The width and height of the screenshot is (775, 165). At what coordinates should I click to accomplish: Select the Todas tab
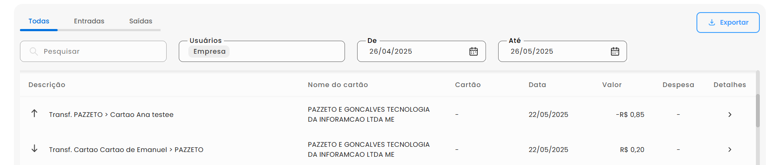39,21
